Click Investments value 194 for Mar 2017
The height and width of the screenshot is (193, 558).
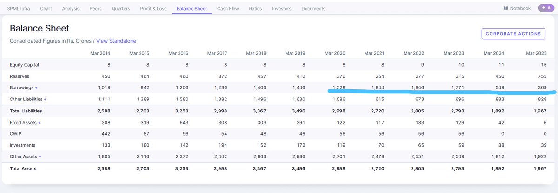pos(223,145)
